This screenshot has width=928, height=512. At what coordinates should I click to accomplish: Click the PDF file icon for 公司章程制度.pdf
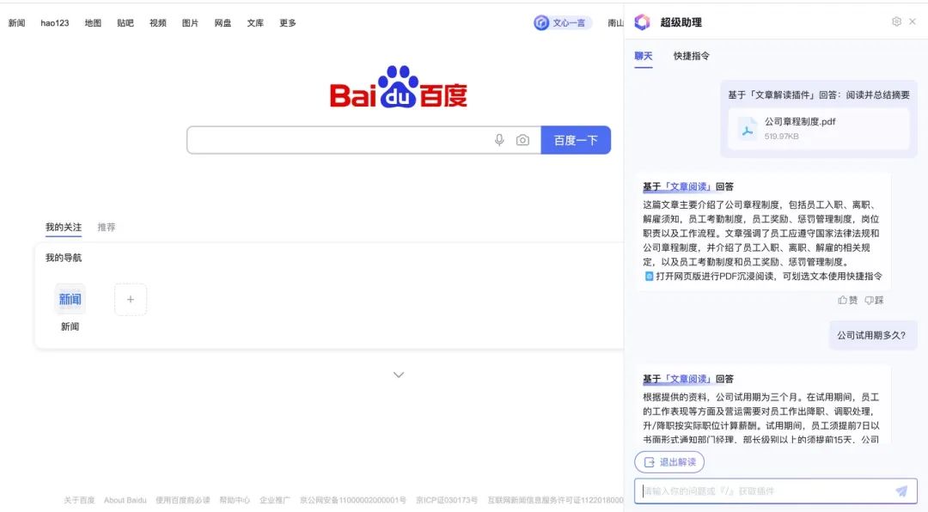748,130
